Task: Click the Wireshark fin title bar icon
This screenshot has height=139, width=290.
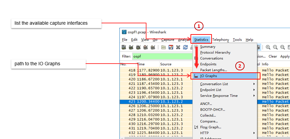Action: coord(124,32)
